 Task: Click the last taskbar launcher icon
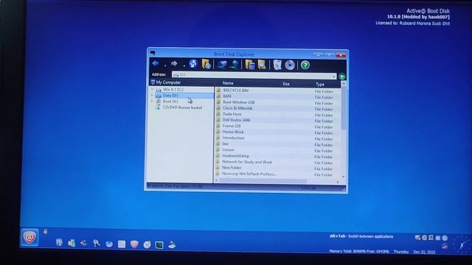[172, 245]
